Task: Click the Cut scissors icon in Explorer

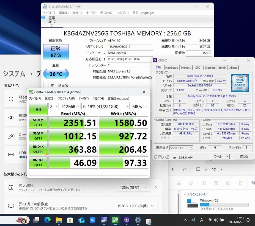Action: 179,183
